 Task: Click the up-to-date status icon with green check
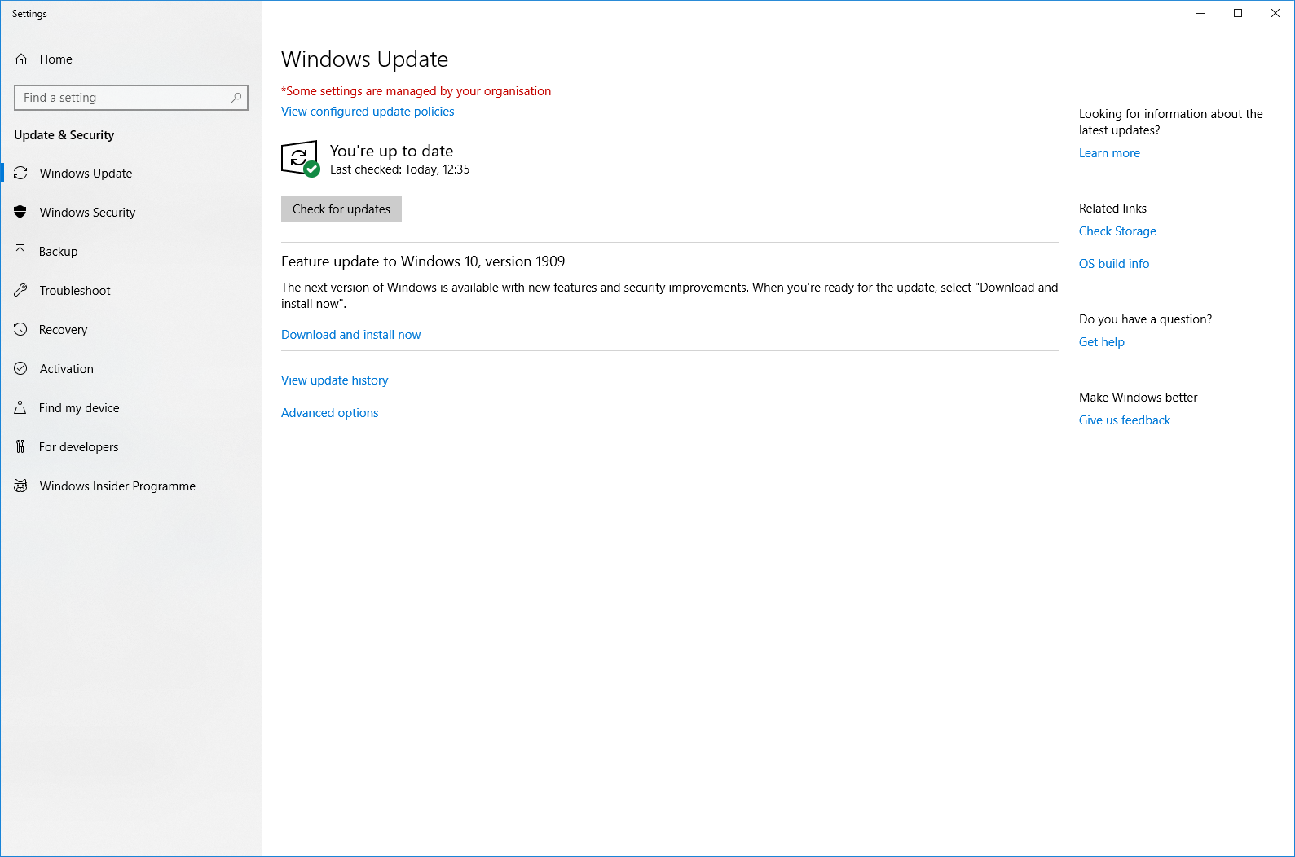(x=300, y=159)
